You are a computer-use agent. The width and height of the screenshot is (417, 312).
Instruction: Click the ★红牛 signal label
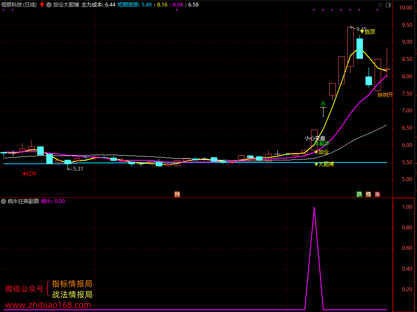29,174
